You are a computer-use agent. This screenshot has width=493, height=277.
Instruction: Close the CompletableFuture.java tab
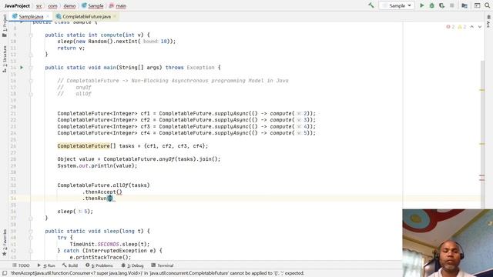point(115,16)
